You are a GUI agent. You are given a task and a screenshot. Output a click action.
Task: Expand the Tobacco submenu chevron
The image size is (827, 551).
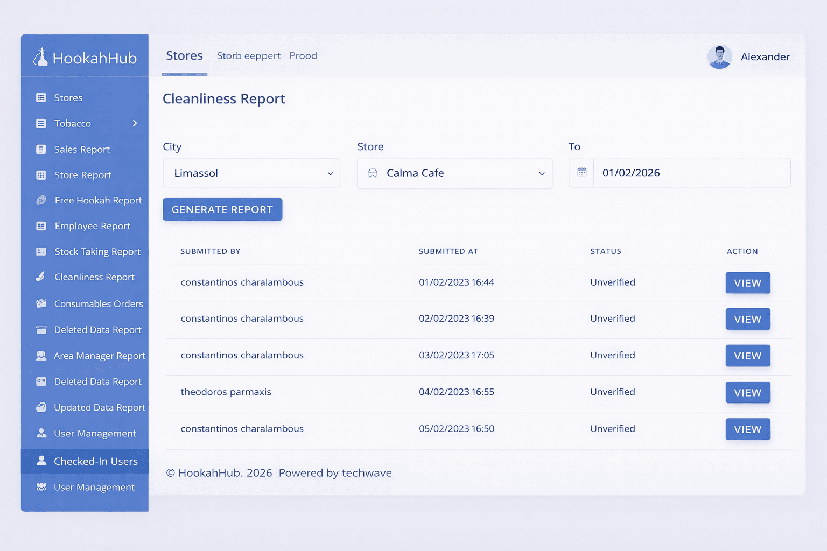135,123
